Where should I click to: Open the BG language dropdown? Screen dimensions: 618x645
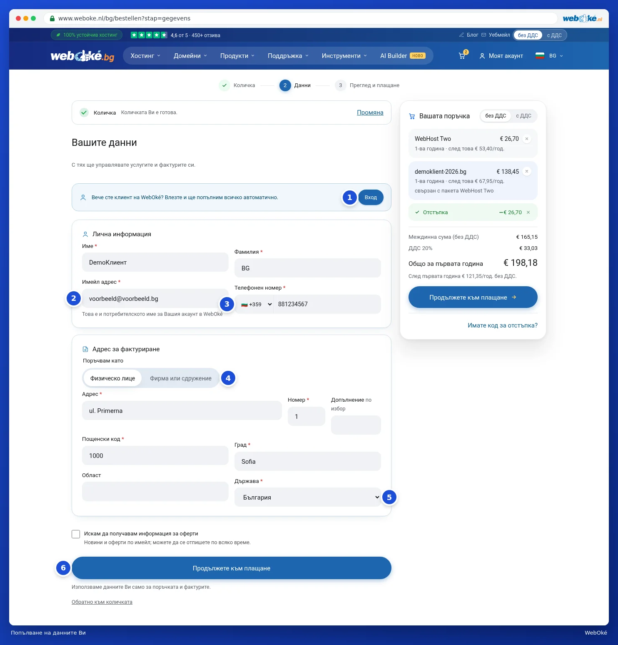(556, 56)
